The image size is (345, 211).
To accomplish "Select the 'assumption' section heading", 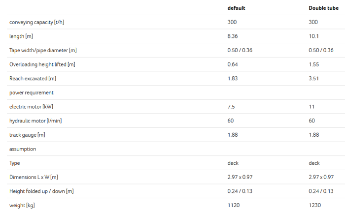I will pos(23,149).
